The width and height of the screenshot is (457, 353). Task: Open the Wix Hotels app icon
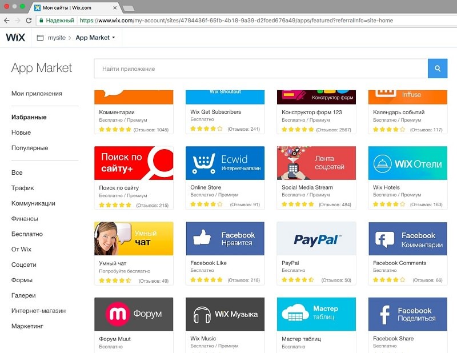coord(407,163)
